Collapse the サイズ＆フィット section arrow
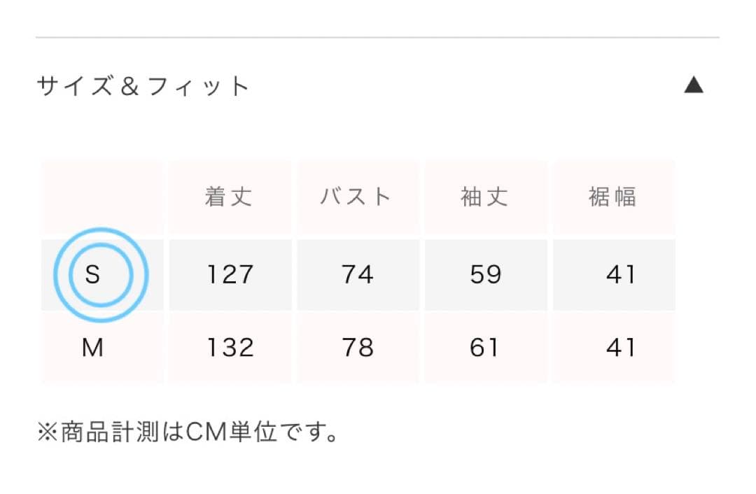Screen dimensions: 756x494 pos(693,86)
